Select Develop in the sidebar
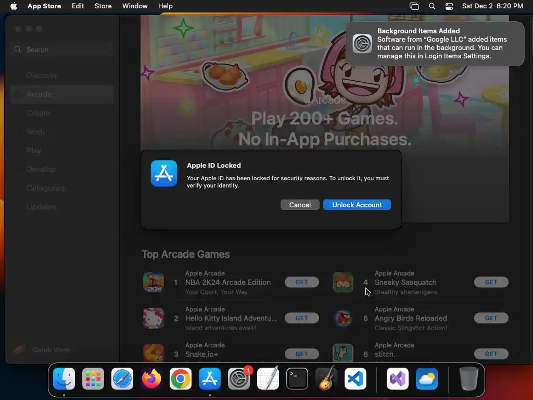This screenshot has width=533, height=400. 62,169
